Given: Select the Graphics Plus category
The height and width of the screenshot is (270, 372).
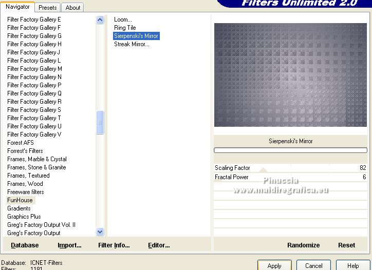Looking at the screenshot, I should 24,217.
